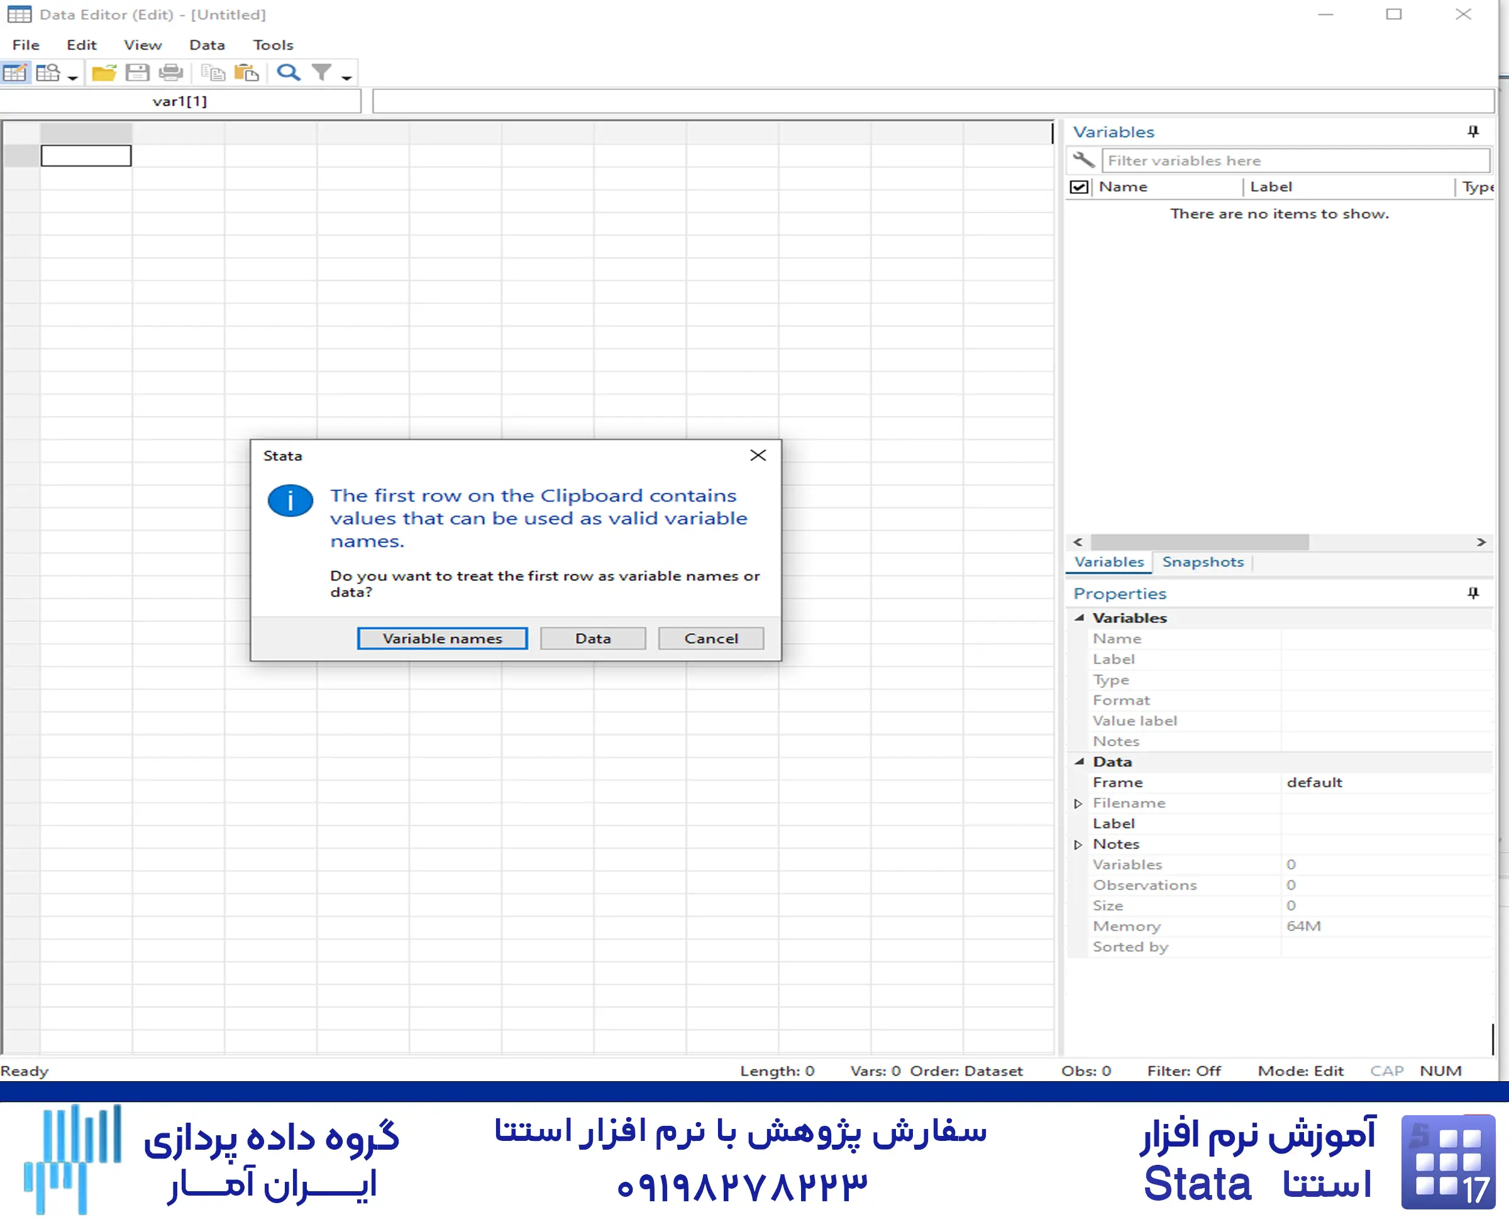Choose Variable names in the Stata dialog
The width and height of the screenshot is (1509, 1222).
point(441,638)
